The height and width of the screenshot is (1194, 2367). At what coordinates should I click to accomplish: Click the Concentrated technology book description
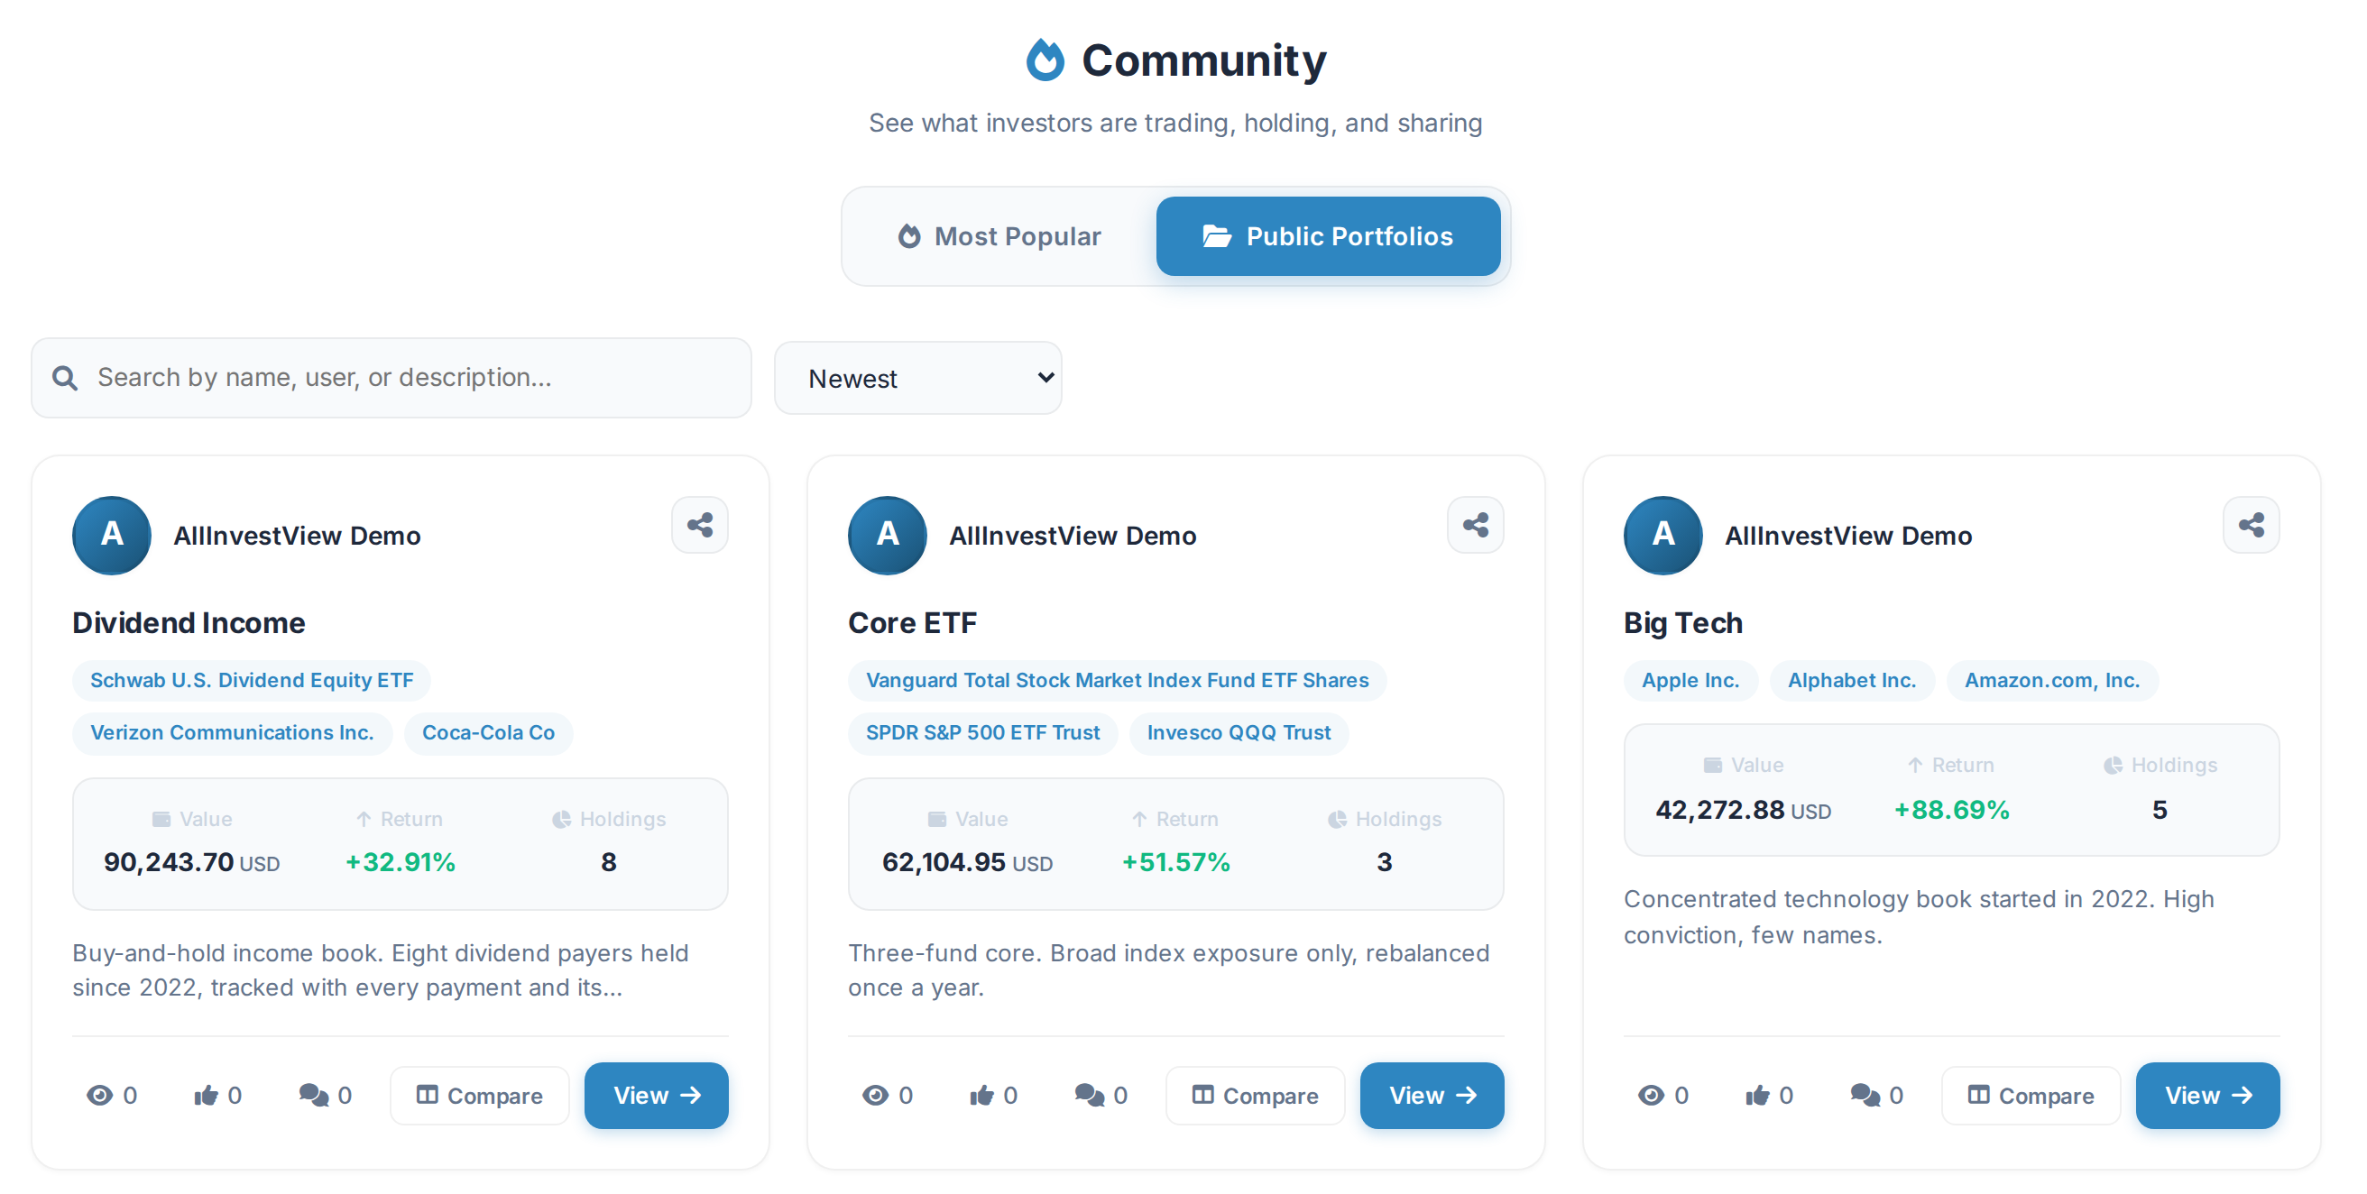coord(1919,916)
